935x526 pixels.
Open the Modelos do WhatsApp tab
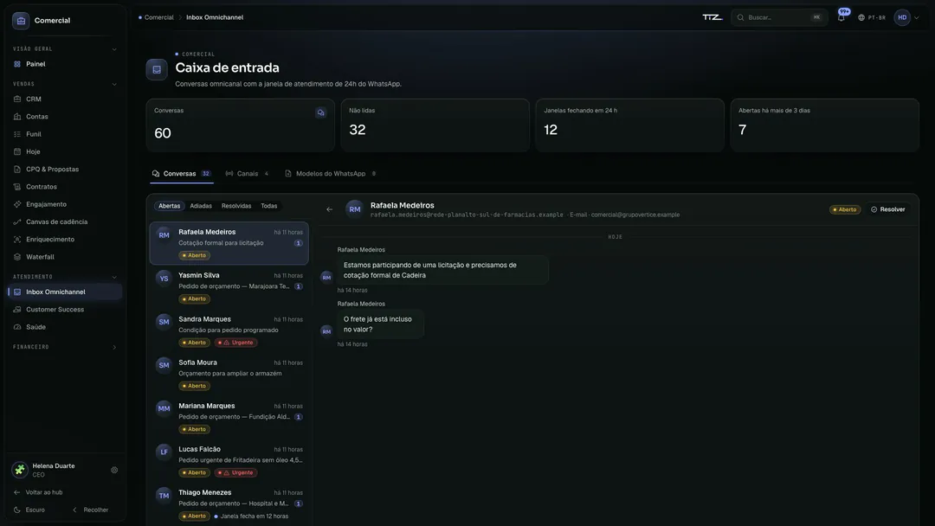331,174
